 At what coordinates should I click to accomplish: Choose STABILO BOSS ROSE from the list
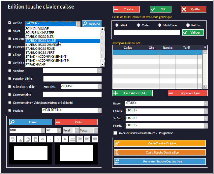[x=40, y=49]
